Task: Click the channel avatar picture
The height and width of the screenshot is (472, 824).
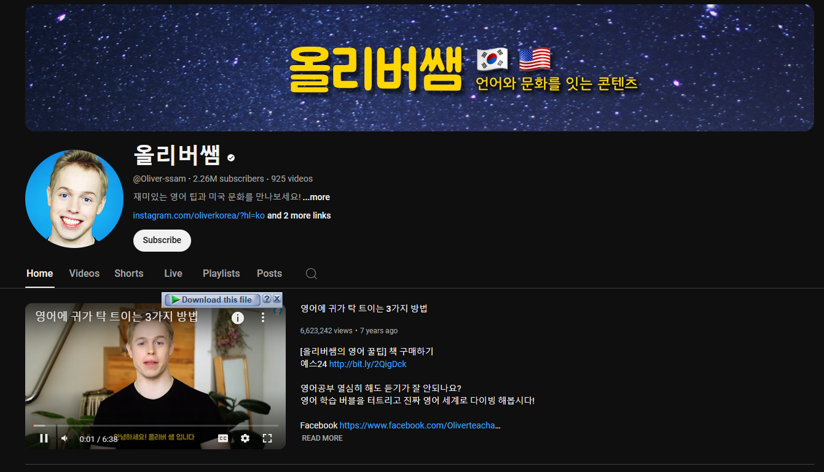Action: [x=74, y=199]
